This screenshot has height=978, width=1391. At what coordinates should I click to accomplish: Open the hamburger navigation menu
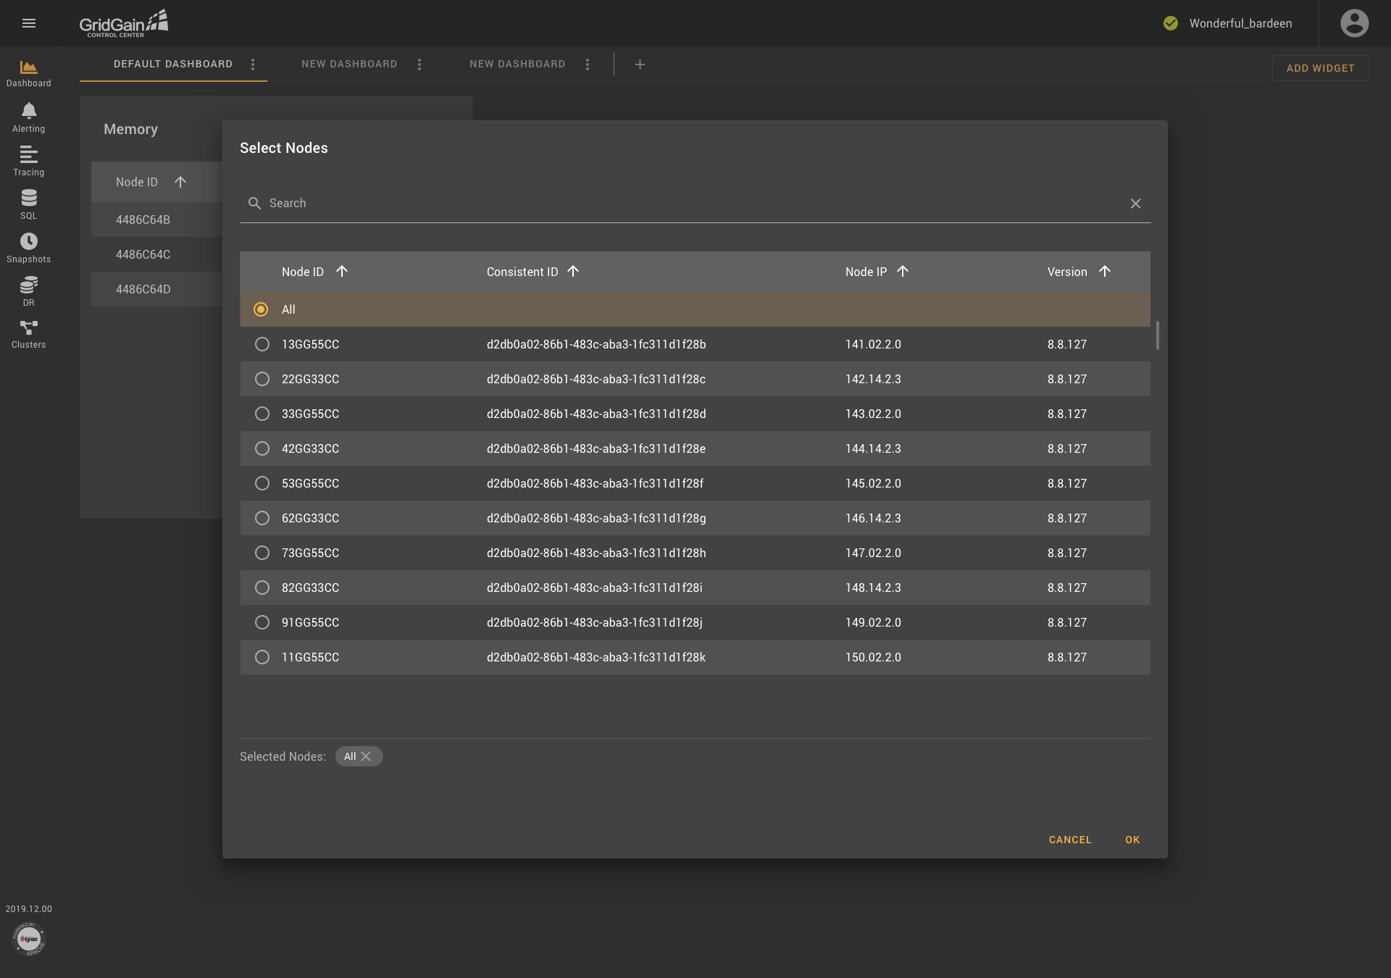pyautogui.click(x=29, y=23)
